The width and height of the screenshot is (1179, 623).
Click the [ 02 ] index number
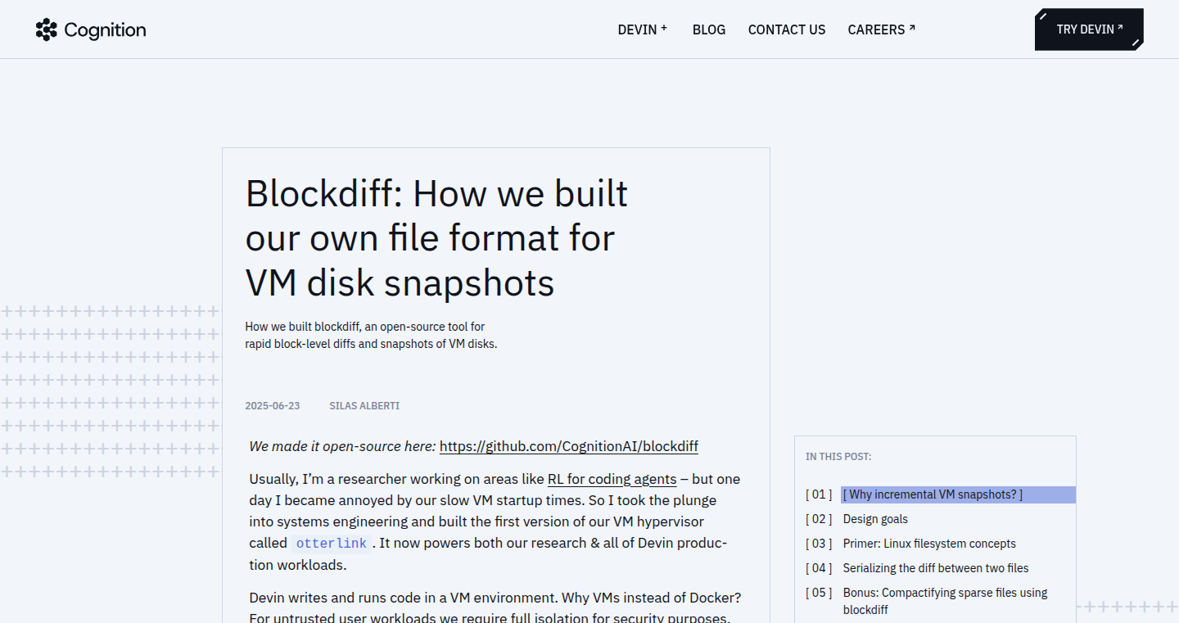click(819, 519)
